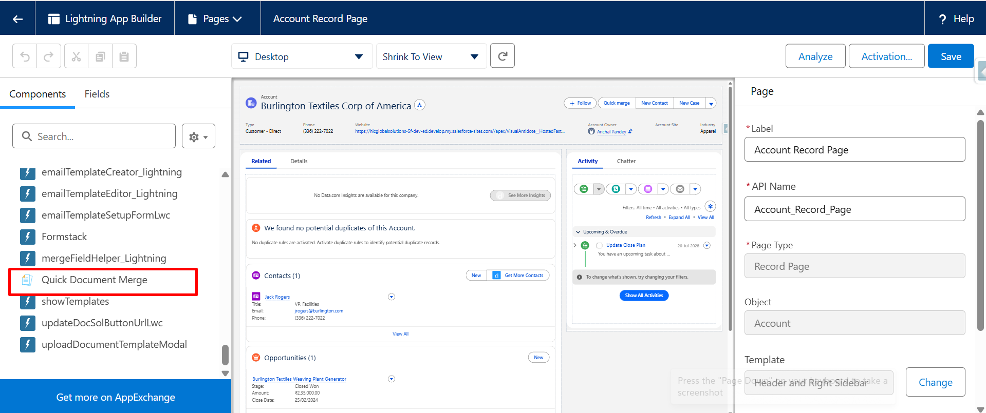
Task: Click the New Task icon in Activity
Action: 584,189
